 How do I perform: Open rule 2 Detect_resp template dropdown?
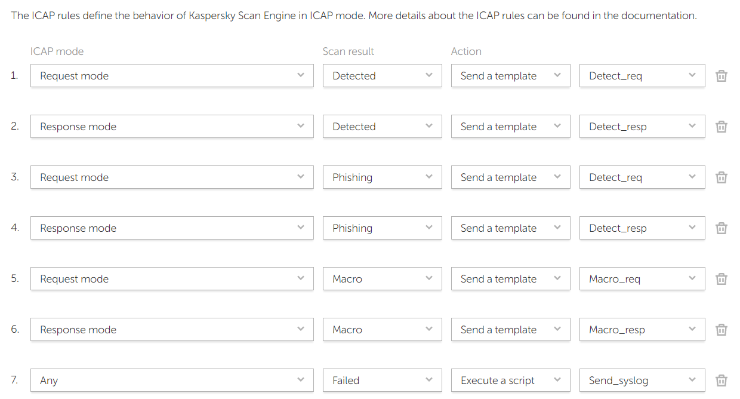[642, 127]
